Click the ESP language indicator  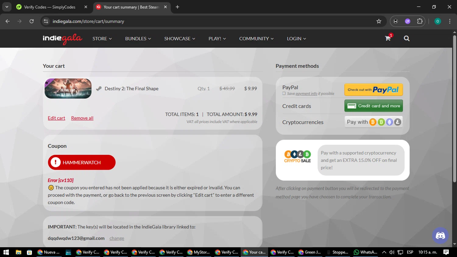pos(410,252)
